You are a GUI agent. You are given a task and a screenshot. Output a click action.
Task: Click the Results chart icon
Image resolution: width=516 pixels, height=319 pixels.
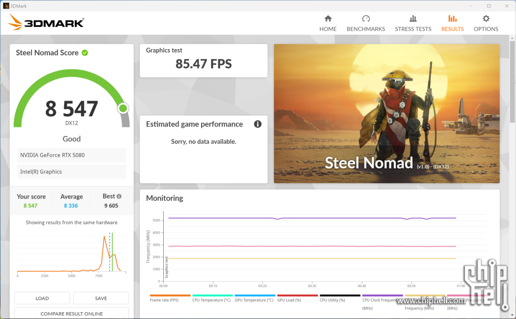tap(452, 18)
